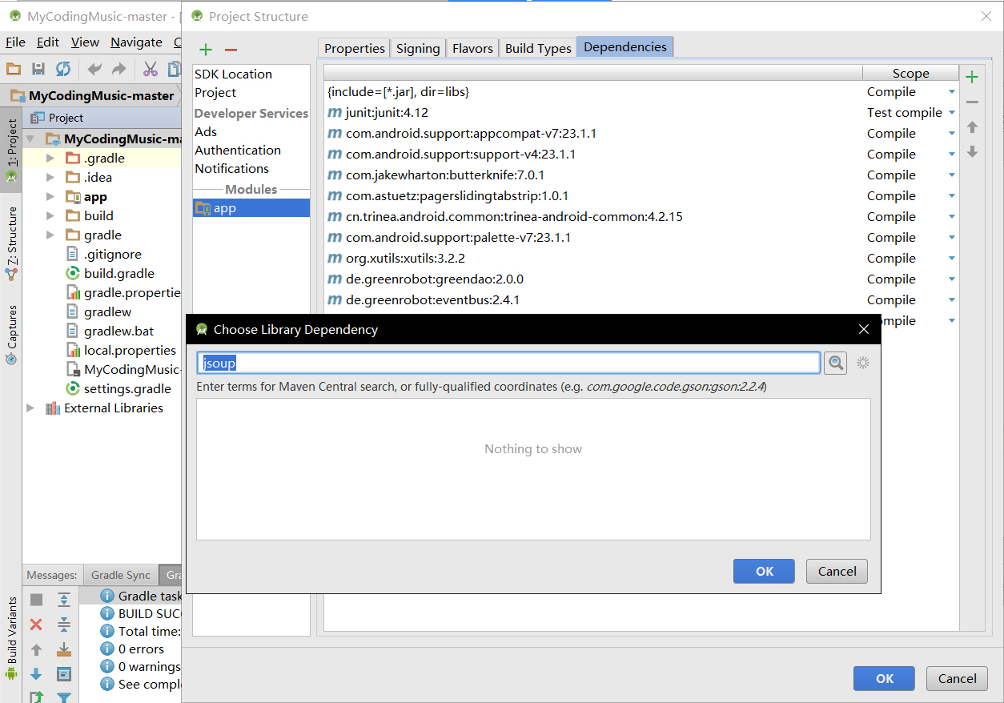
Task: Click the Scope column header
Action: (x=910, y=73)
